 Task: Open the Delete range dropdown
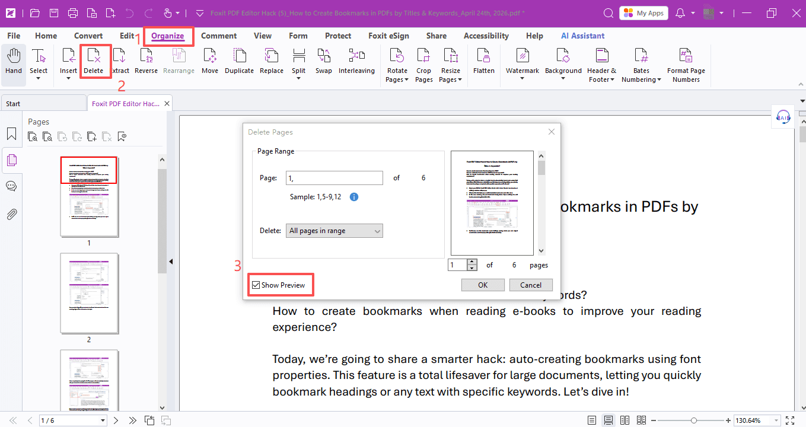pos(334,231)
